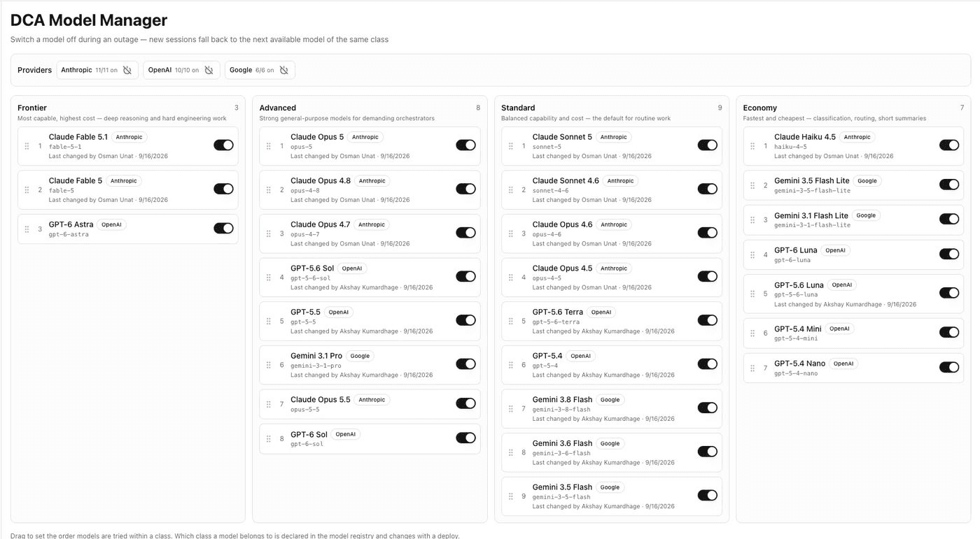This screenshot has height=539, width=980.
Task: Switch off GPT-5.4 Mini
Action: coord(949,332)
